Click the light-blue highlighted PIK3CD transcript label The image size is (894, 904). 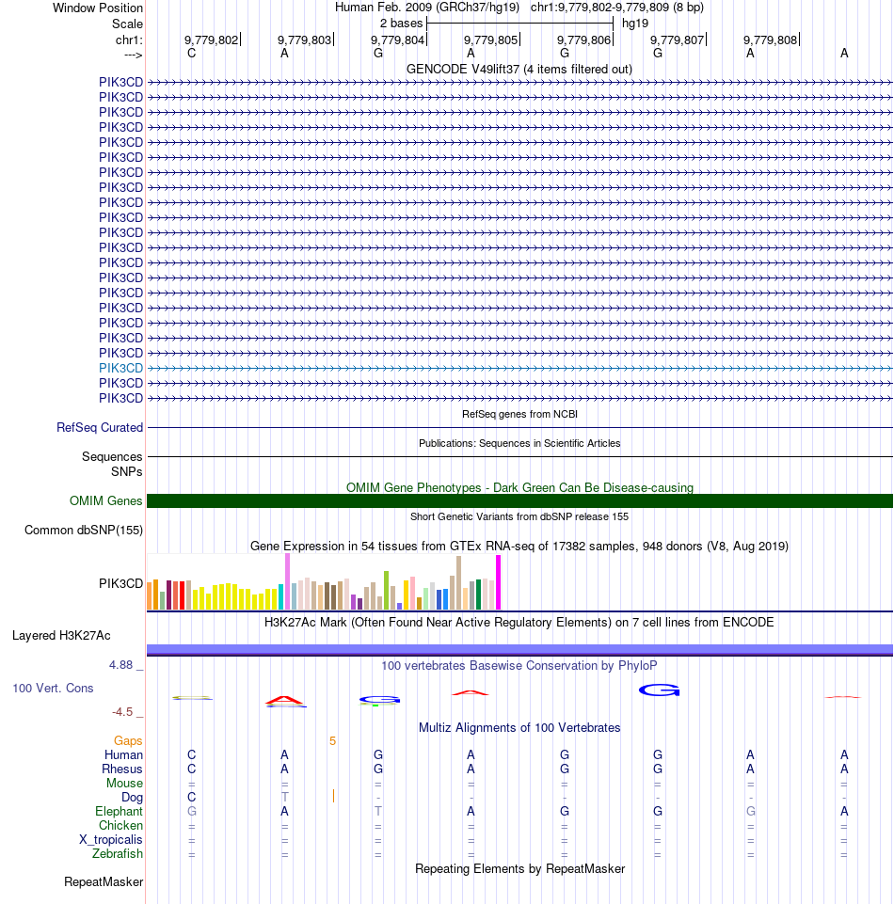point(120,368)
